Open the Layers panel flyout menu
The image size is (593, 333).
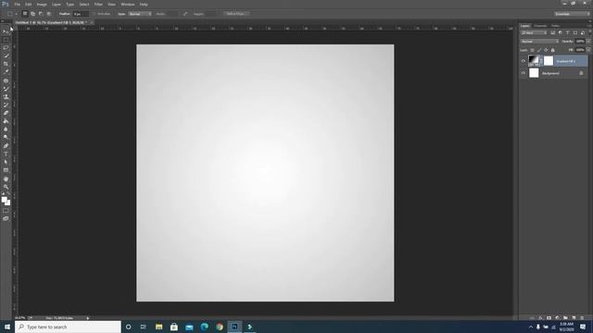[589, 26]
